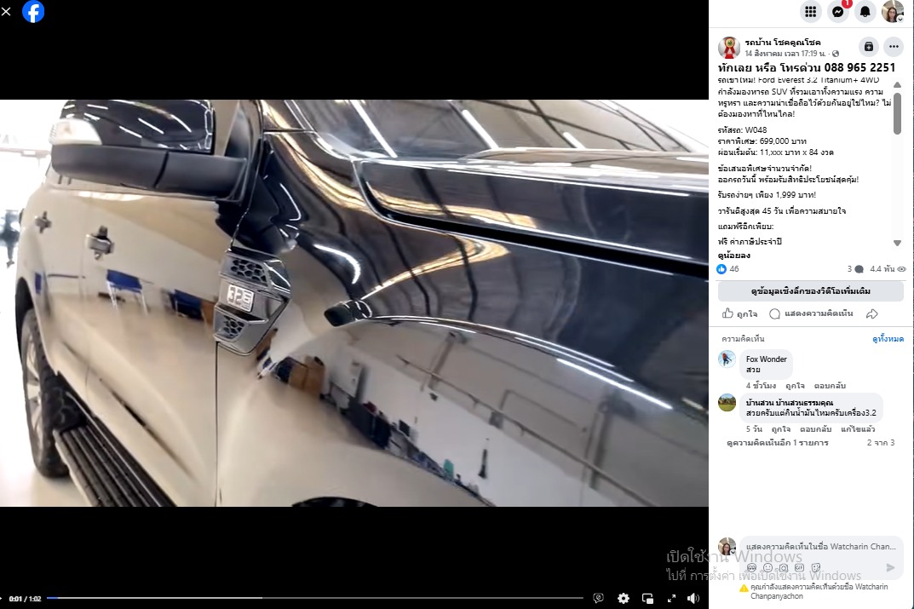Open the รถบ้าน โชคคูณโชค page avatar
The height and width of the screenshot is (609, 914).
coord(728,47)
